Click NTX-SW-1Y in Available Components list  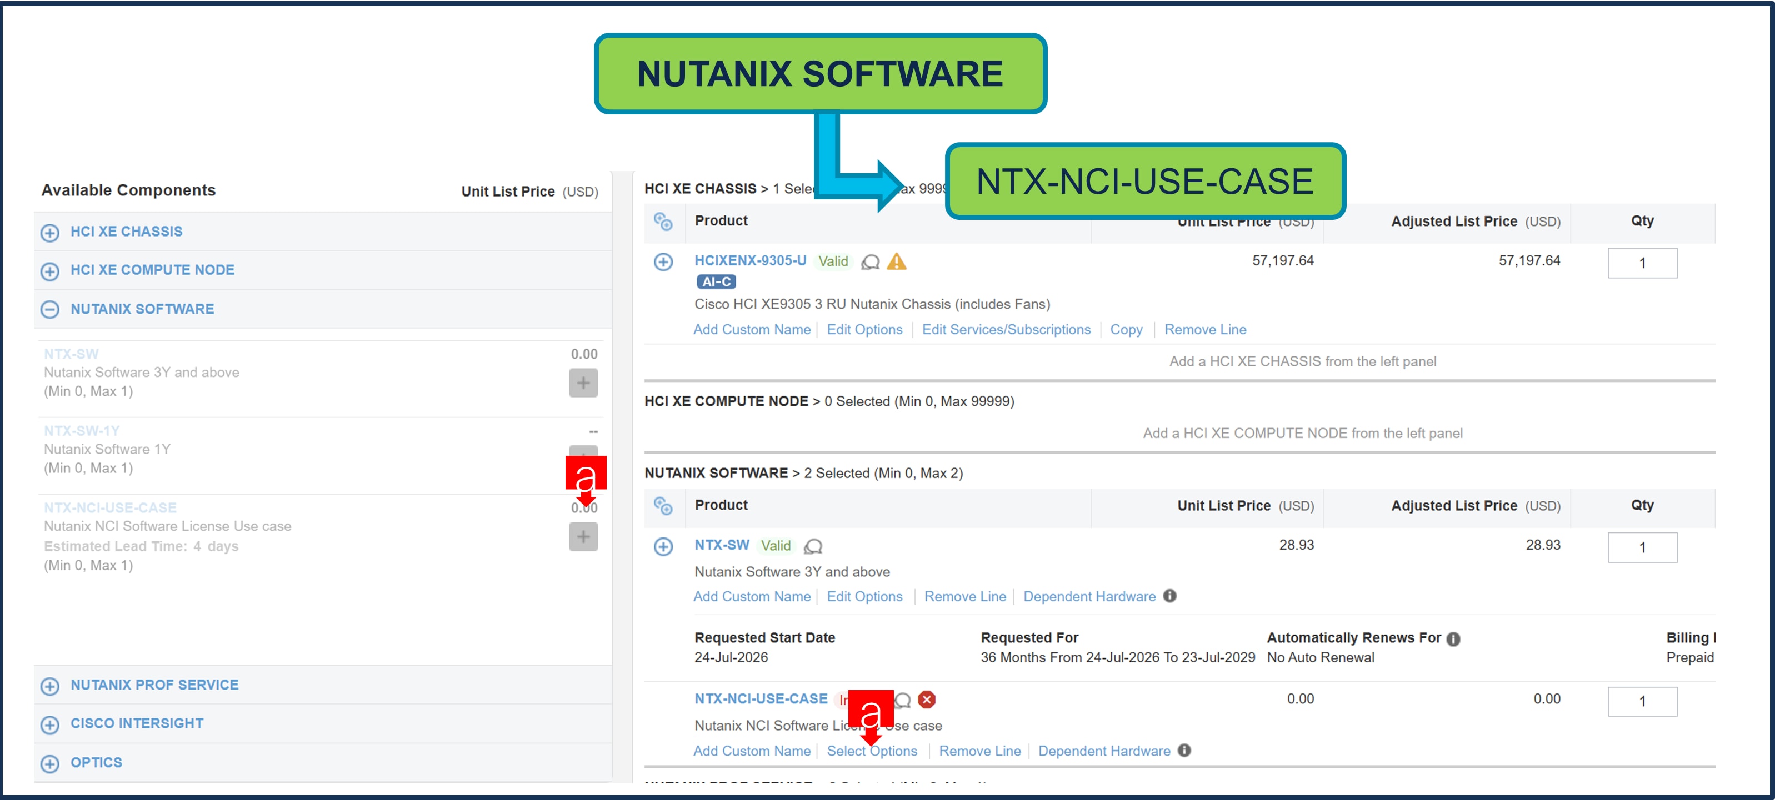click(x=81, y=431)
